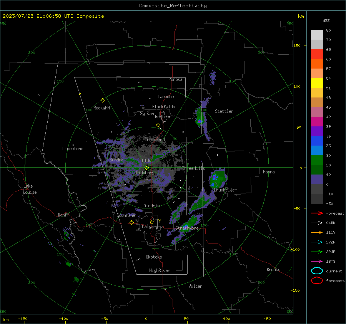The image size is (346, 324).
Task: Click the ThreeHills label
Action: (193, 168)
